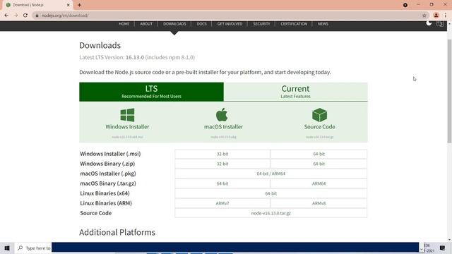Open DOWNLOADS in the site navigation
The width and height of the screenshot is (452, 254).
174,24
